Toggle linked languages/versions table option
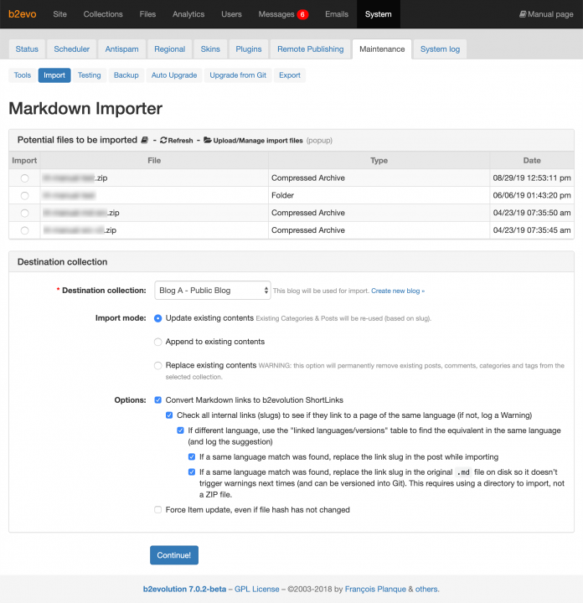The height and width of the screenshot is (603, 583). tap(180, 430)
